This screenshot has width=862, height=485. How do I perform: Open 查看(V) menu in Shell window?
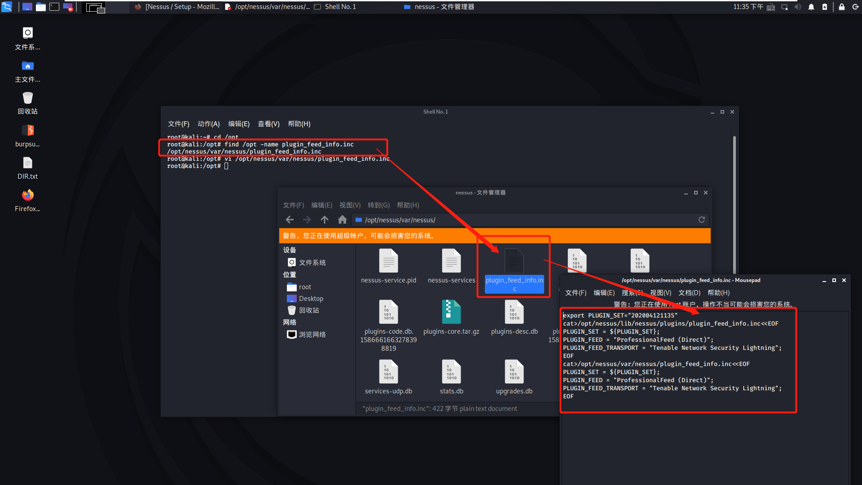pyautogui.click(x=268, y=124)
